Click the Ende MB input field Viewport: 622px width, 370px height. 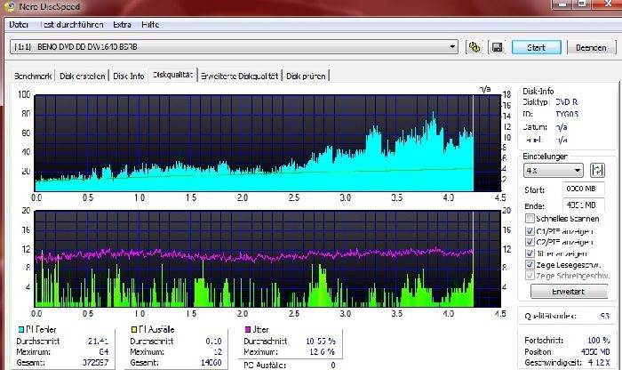tap(584, 205)
